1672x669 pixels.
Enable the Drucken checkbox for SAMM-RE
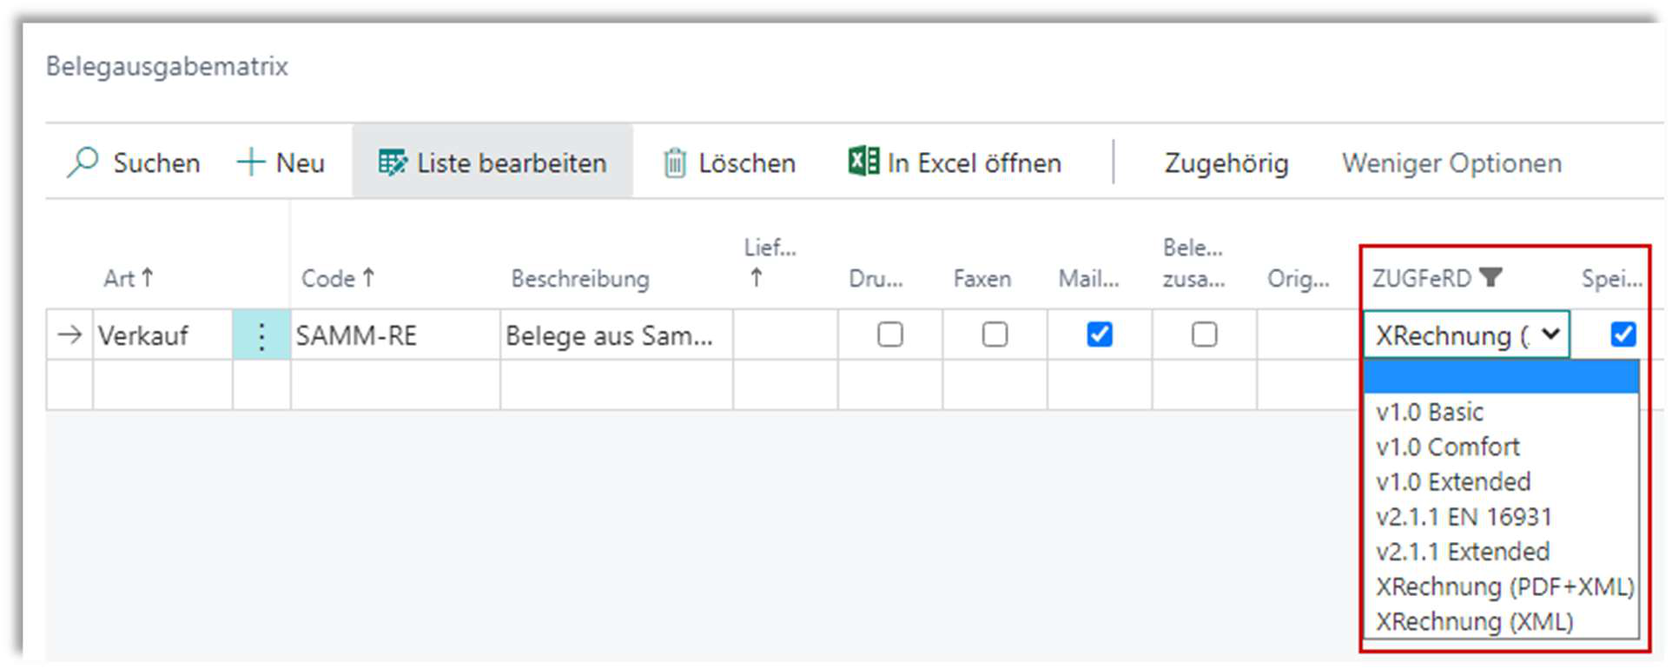[x=889, y=334]
